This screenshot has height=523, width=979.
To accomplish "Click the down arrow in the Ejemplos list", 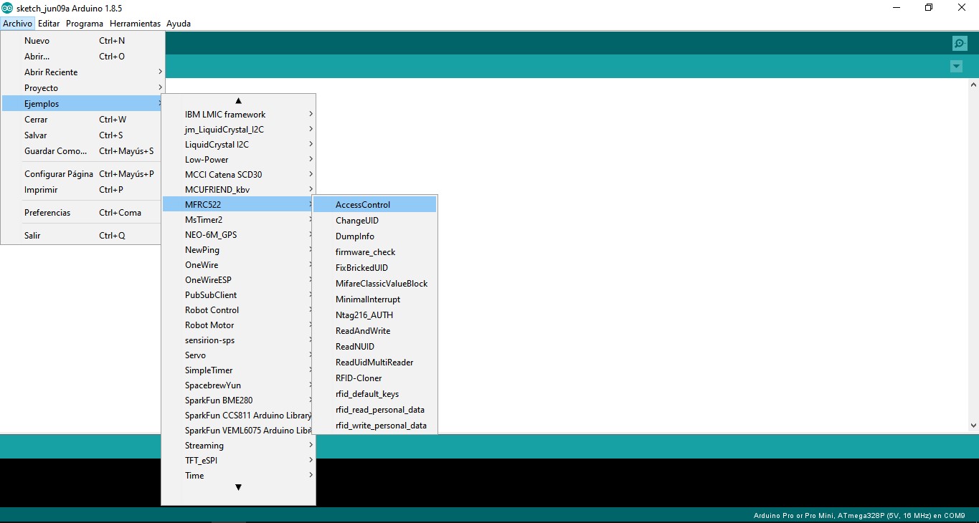I will coord(238,488).
